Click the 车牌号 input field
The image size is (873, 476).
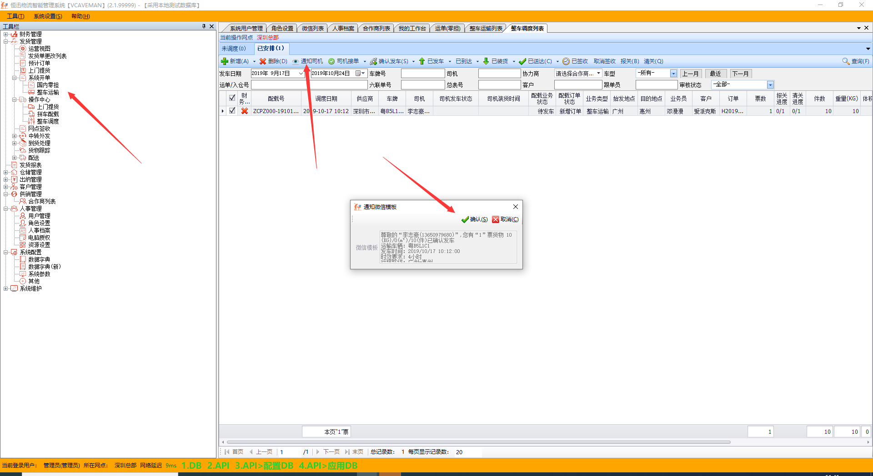[422, 74]
